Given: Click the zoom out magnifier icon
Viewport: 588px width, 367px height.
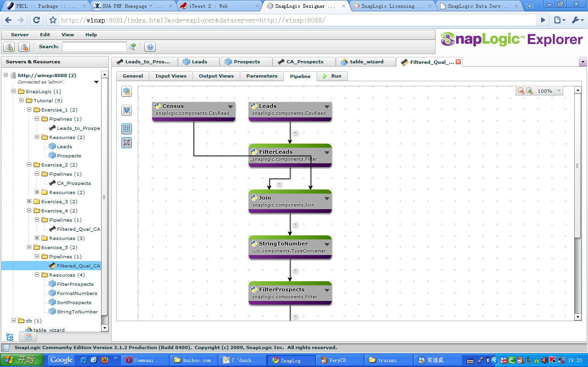Looking at the screenshot, I should point(521,91).
